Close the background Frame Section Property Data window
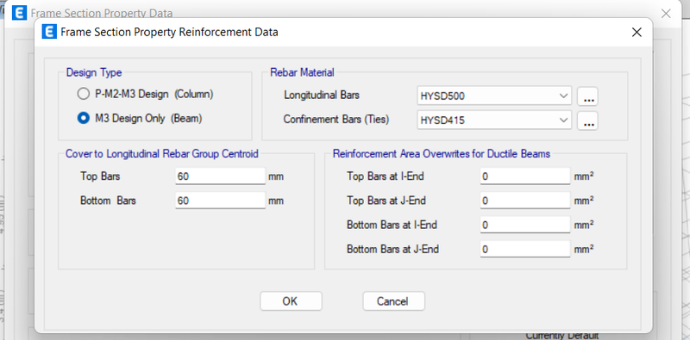The width and height of the screenshot is (690, 340). (x=666, y=14)
